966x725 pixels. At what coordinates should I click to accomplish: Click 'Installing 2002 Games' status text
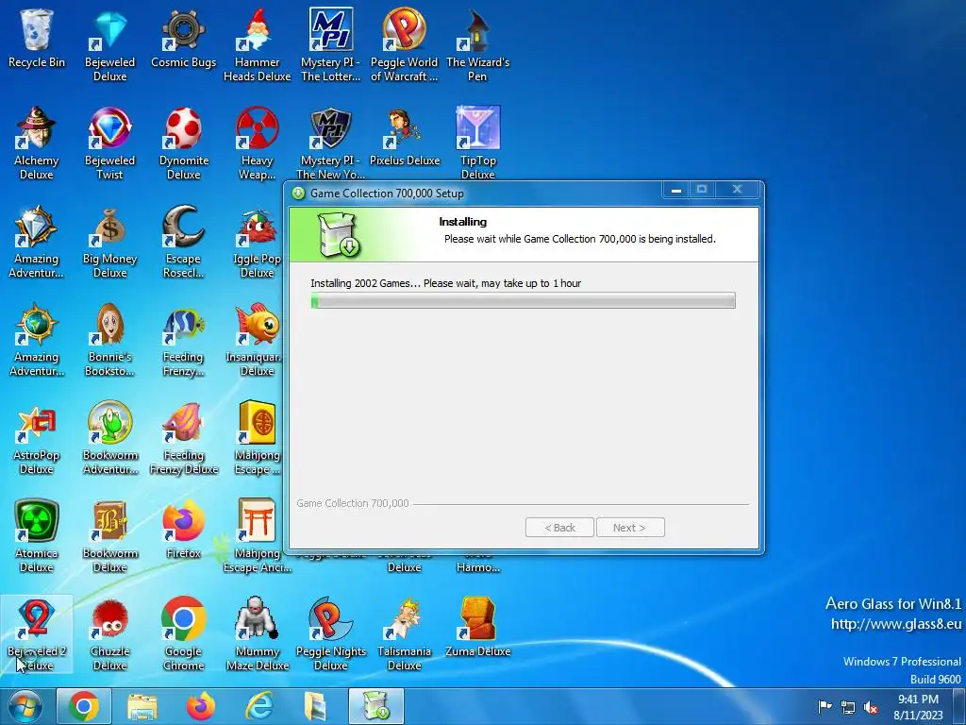coord(446,283)
